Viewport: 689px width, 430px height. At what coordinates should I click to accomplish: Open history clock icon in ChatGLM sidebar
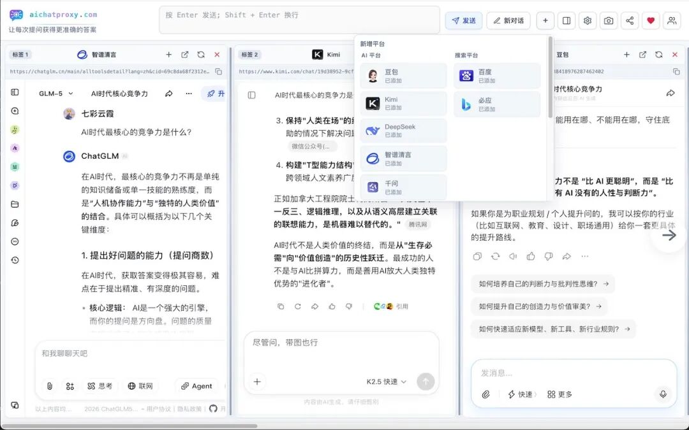15,260
